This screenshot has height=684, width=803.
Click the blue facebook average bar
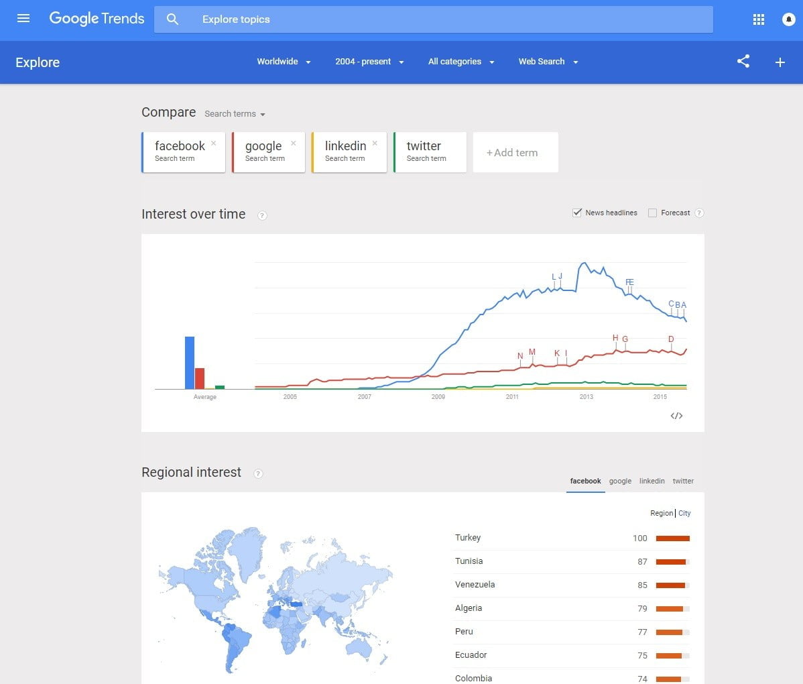click(x=190, y=363)
